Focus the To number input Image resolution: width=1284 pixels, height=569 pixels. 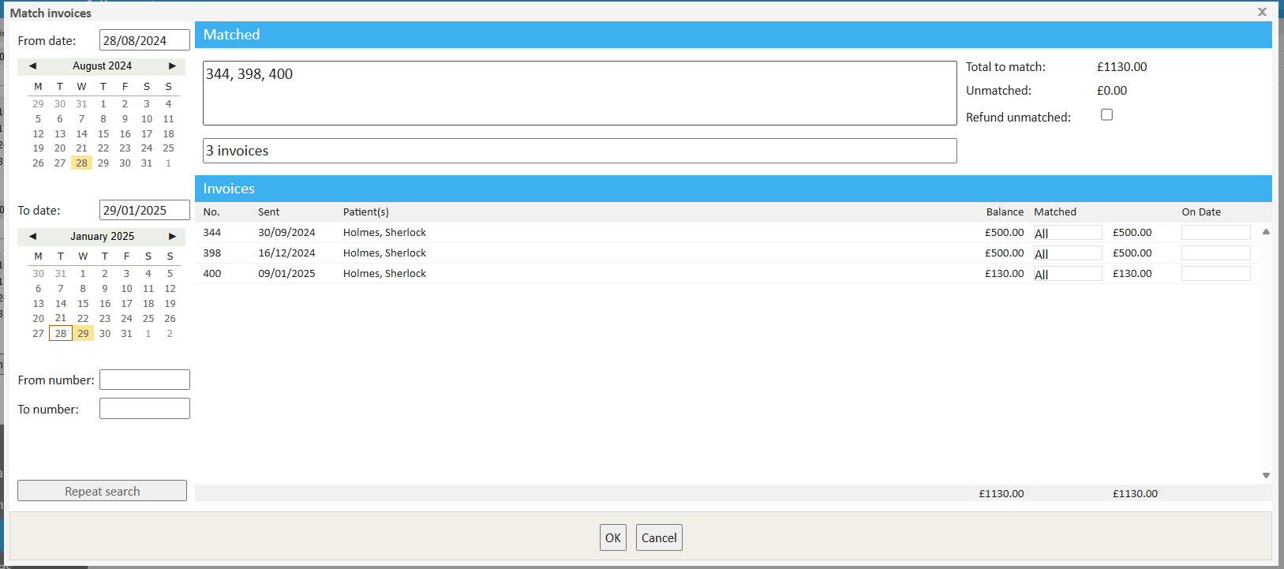(144, 409)
